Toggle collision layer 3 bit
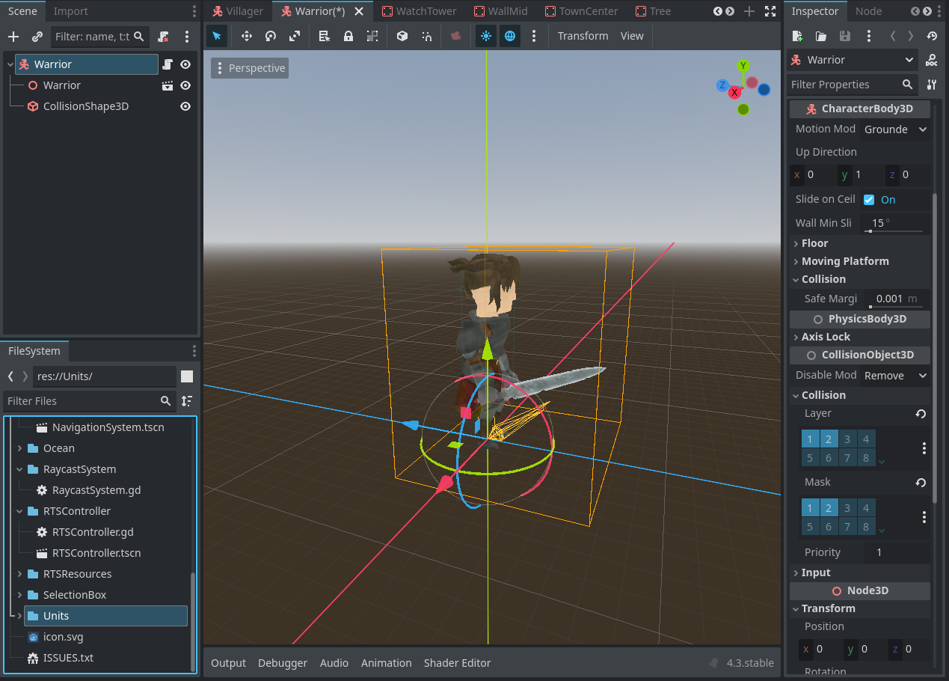This screenshot has width=949, height=681. pyautogui.click(x=847, y=439)
